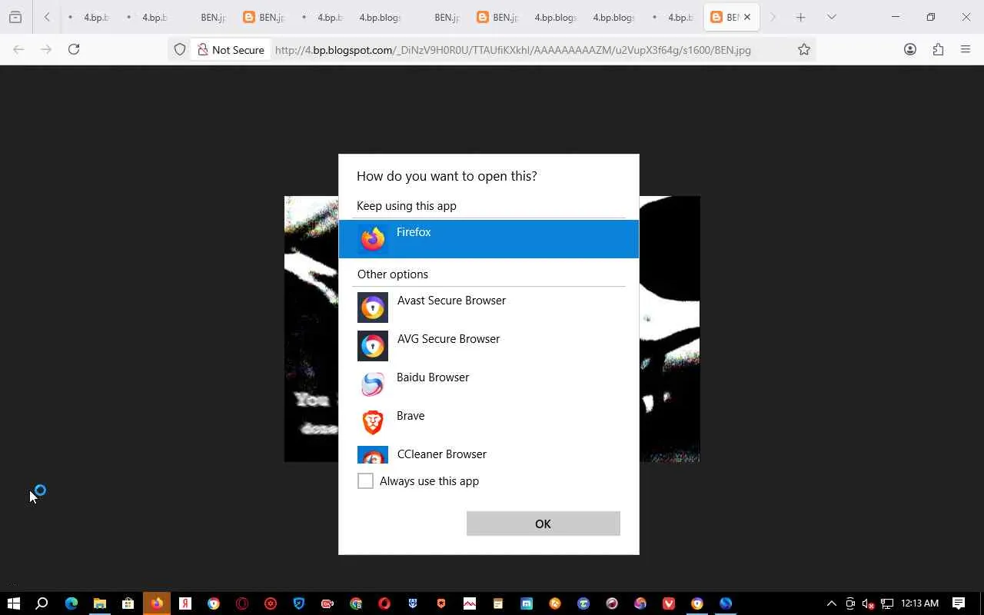The image size is (984, 615).
Task: Choose CCleaner Browser option
Action: pos(489,454)
